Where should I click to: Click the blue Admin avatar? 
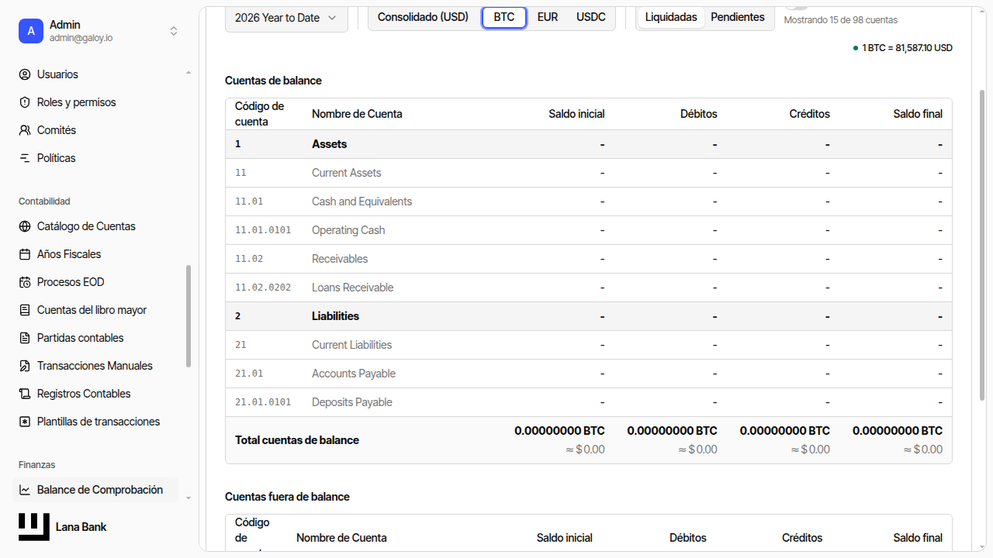click(x=31, y=31)
